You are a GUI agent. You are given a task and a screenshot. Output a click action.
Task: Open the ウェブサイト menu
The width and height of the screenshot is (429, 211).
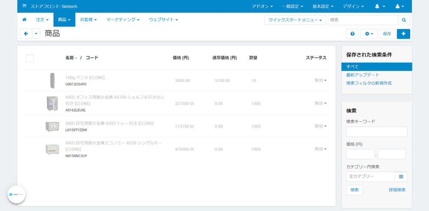pyautogui.click(x=163, y=20)
